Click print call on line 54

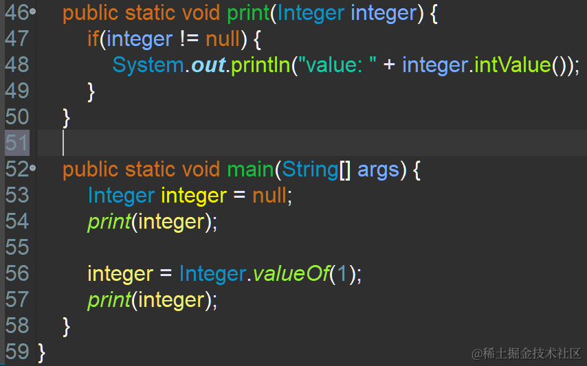click(x=109, y=222)
